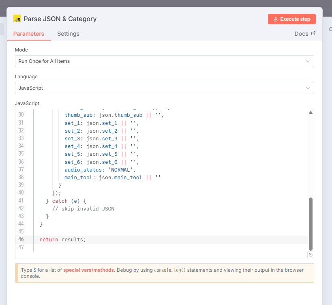Expand the Mode dropdown
The width and height of the screenshot is (332, 305).
pos(164,61)
